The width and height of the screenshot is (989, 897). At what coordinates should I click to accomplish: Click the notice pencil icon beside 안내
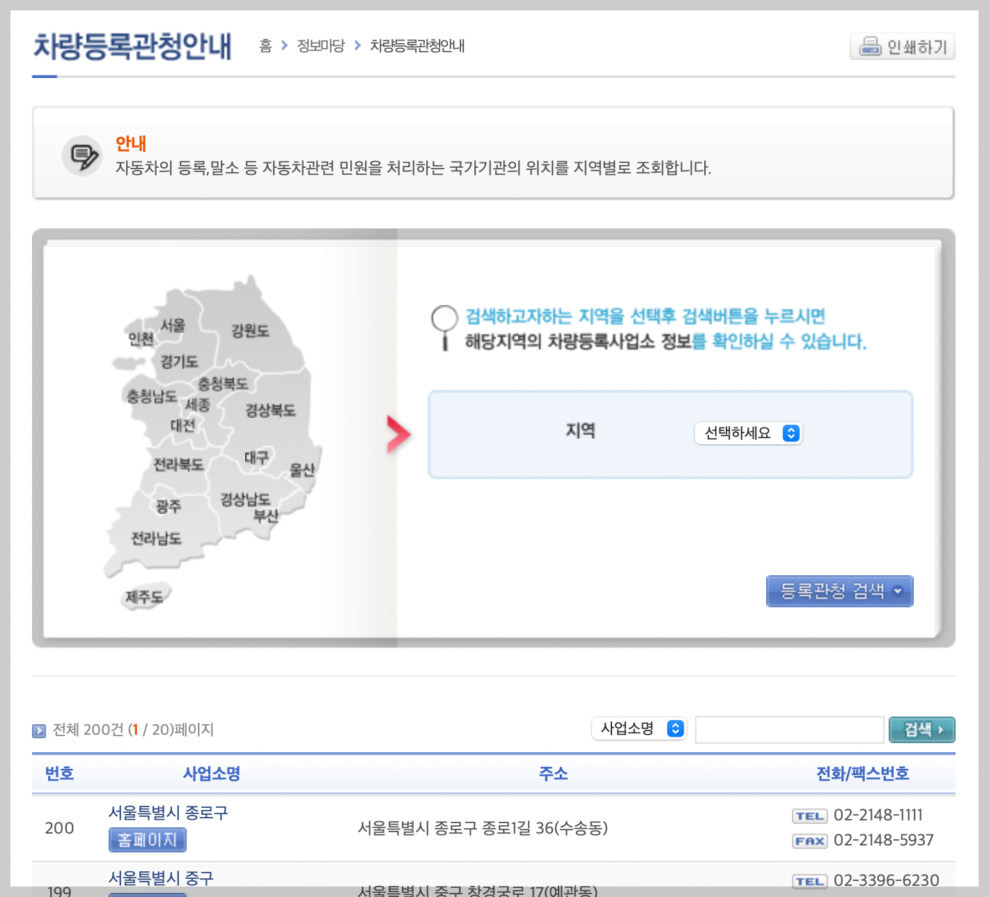click(82, 156)
